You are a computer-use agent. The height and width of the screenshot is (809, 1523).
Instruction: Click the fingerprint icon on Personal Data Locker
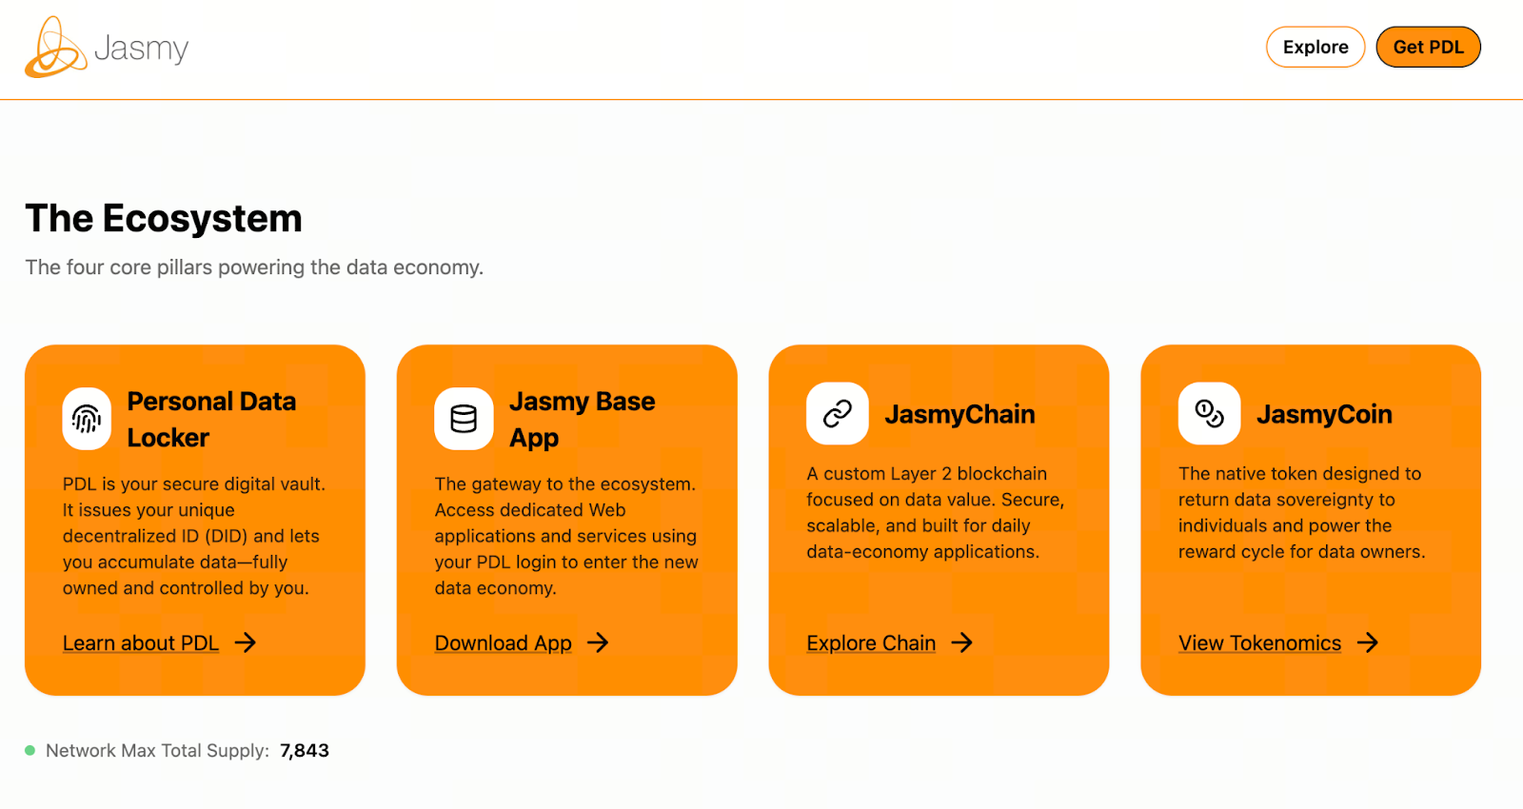pyautogui.click(x=87, y=419)
